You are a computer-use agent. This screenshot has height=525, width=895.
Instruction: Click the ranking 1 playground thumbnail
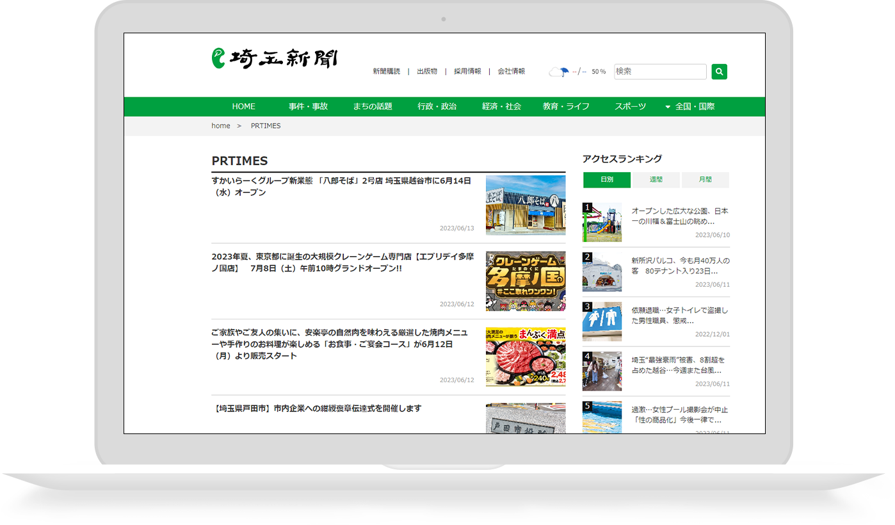click(x=602, y=222)
